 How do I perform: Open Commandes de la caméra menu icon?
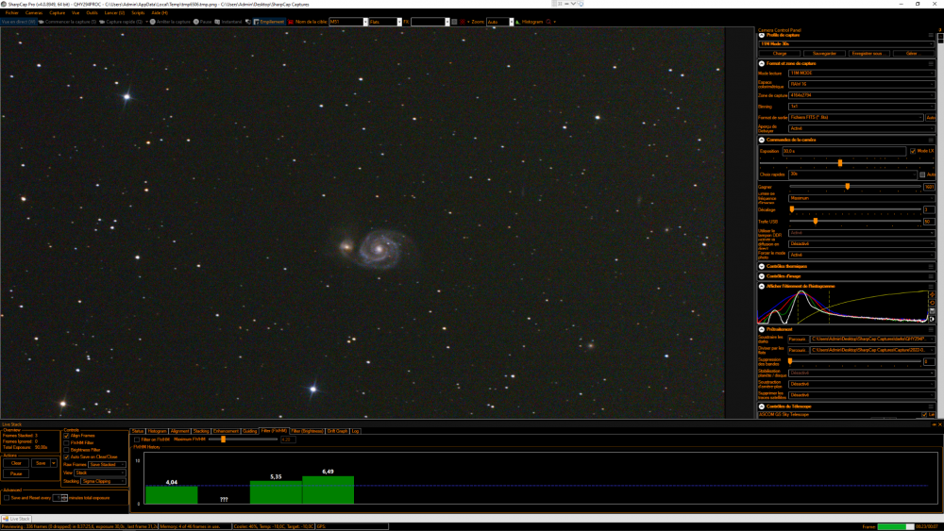(x=931, y=140)
